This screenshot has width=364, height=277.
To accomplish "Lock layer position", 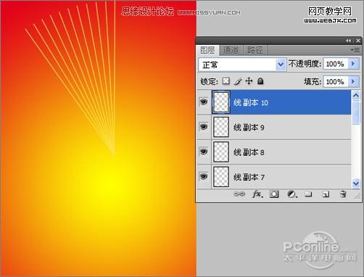I will coord(249,81).
